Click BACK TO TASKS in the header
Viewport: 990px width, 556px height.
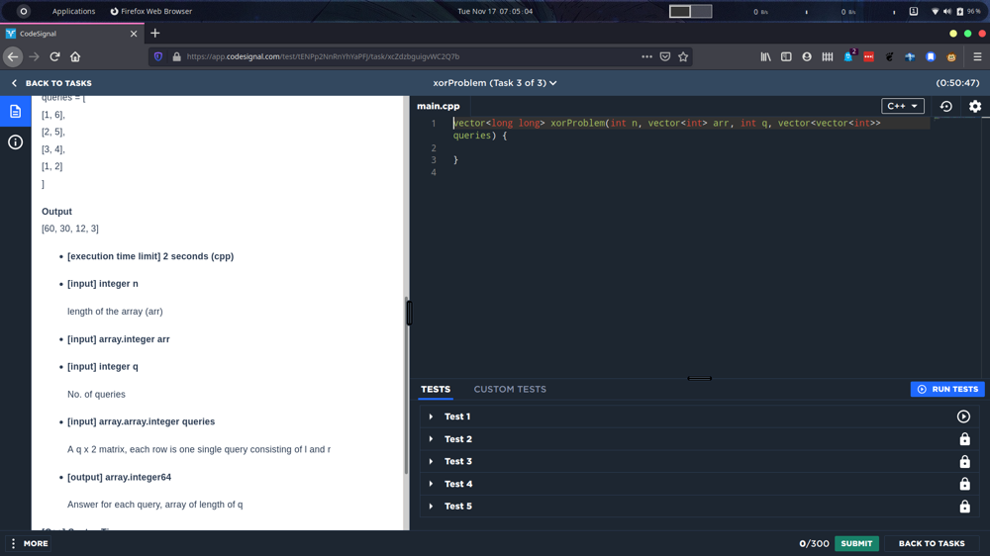51,83
